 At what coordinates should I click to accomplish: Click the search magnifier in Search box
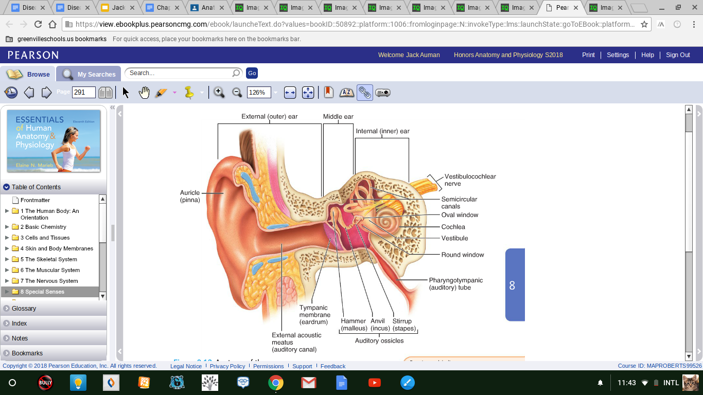[236, 74]
